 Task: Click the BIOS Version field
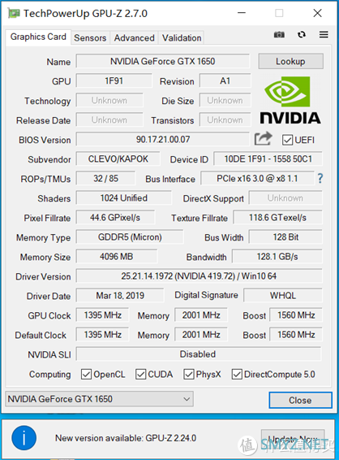coord(163,139)
